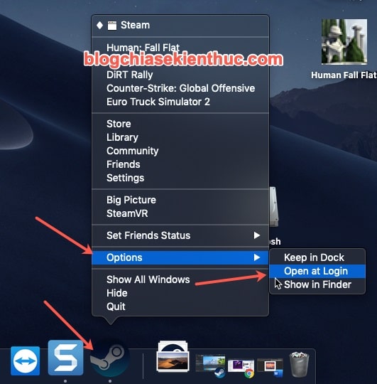This screenshot has height=384, width=377.
Task: Choose Show in Finder
Action: 317,284
